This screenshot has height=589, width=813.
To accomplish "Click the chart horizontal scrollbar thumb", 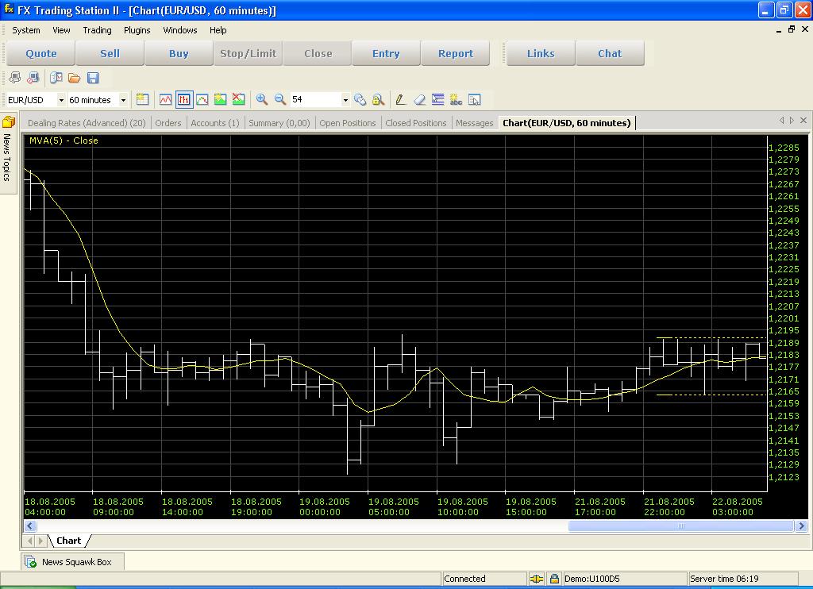I will click(x=680, y=526).
